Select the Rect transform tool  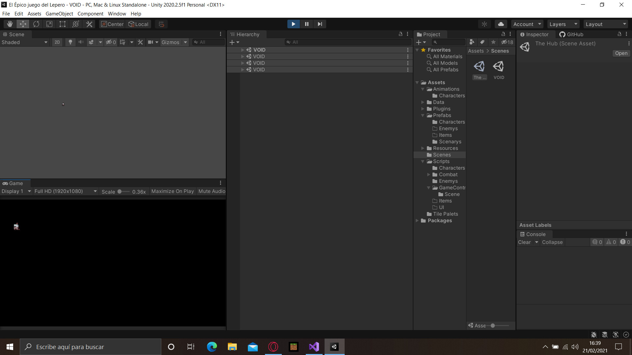[x=62, y=24]
